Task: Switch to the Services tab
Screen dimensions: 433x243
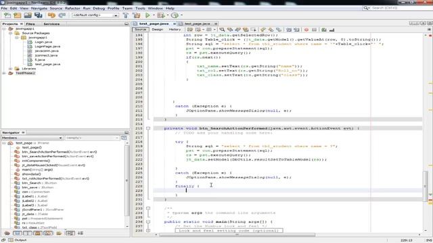Action: 51,24
